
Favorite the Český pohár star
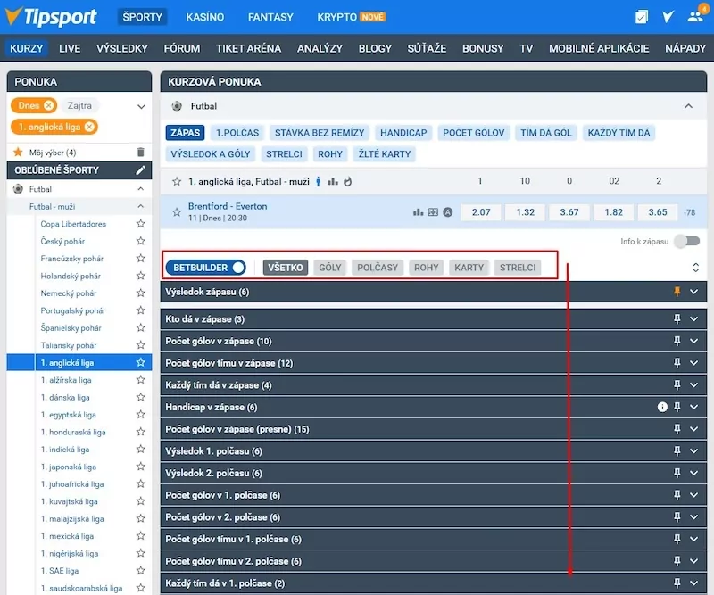pos(141,241)
